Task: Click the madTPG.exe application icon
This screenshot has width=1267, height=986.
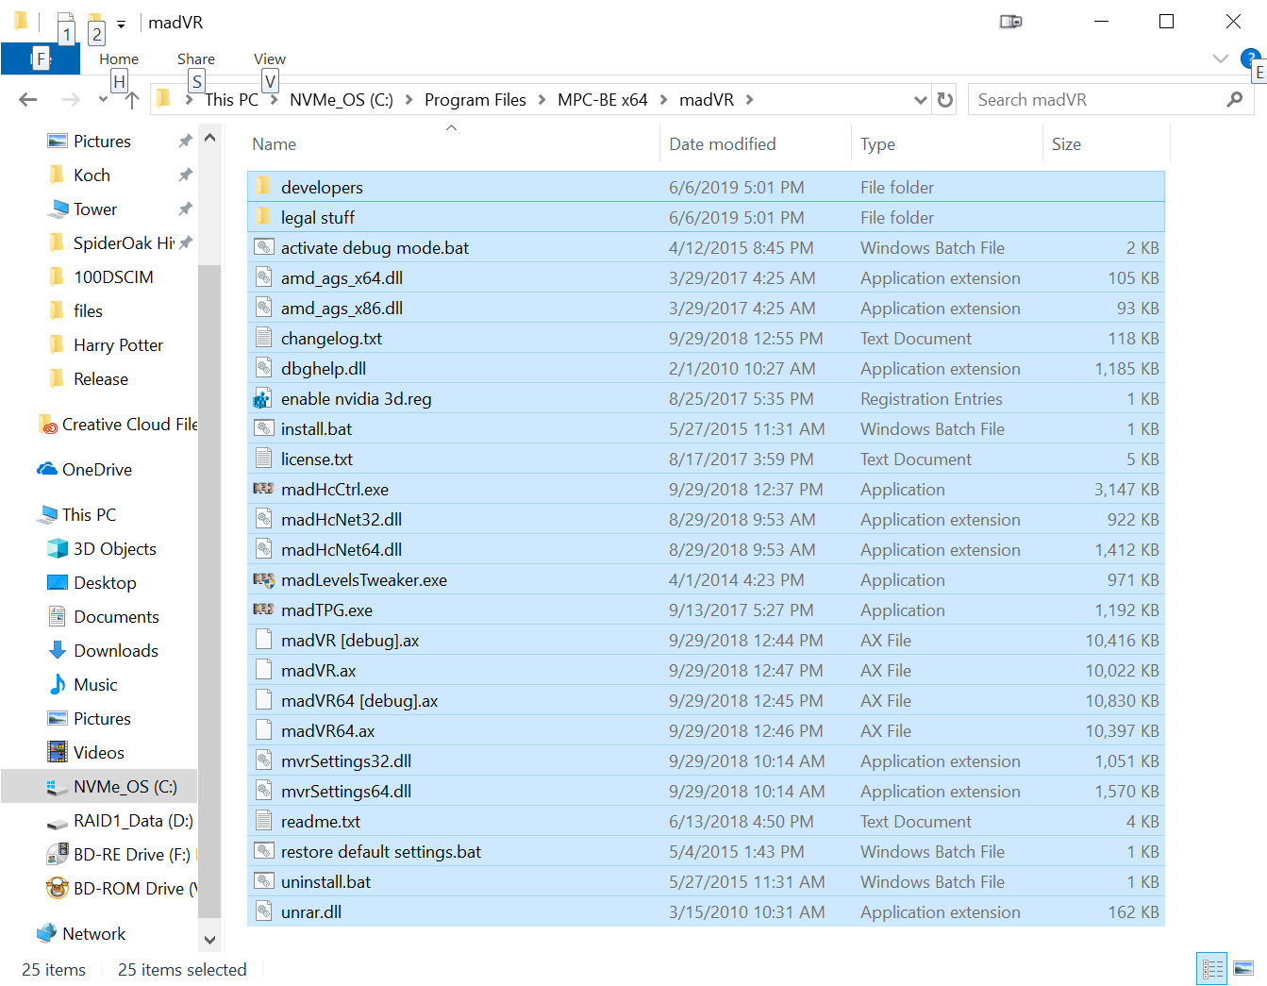Action: pos(263,610)
